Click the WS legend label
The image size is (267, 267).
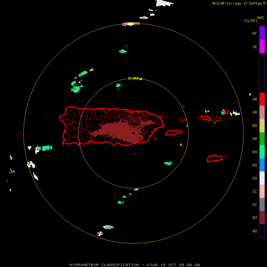point(255,165)
